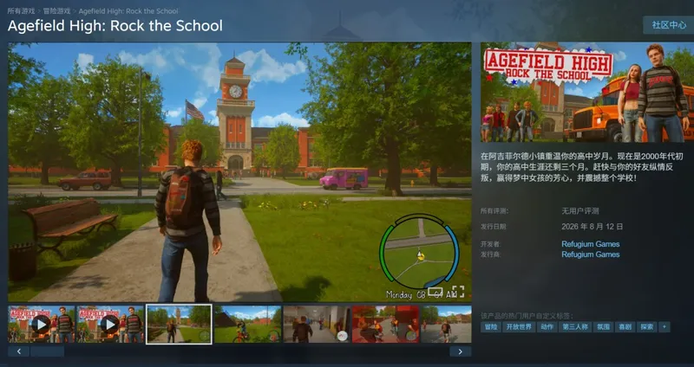Screen dimensions: 694x367
Task: Open the 冒险游戏 breadcrumb link
Action: pyautogui.click(x=57, y=10)
